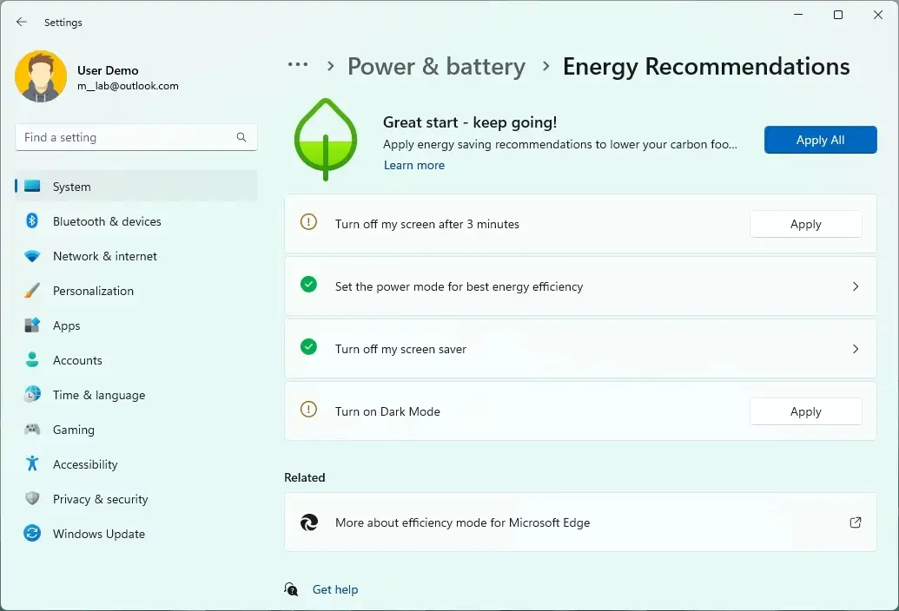Click the Get help headset icon
The width and height of the screenshot is (899, 611).
click(x=291, y=589)
